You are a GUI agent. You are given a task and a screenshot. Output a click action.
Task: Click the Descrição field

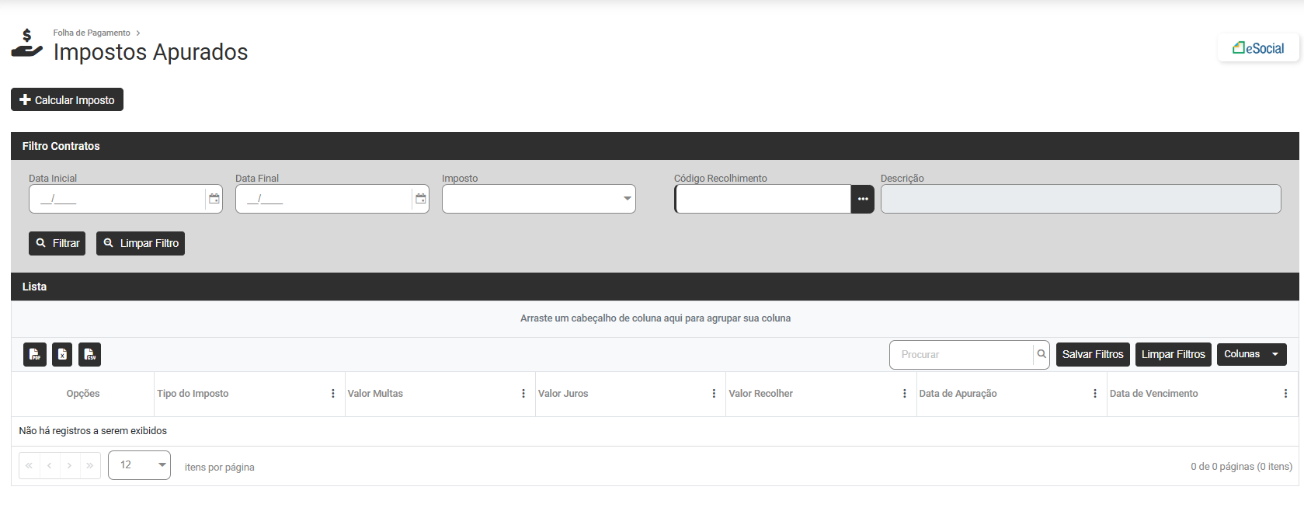point(1080,199)
